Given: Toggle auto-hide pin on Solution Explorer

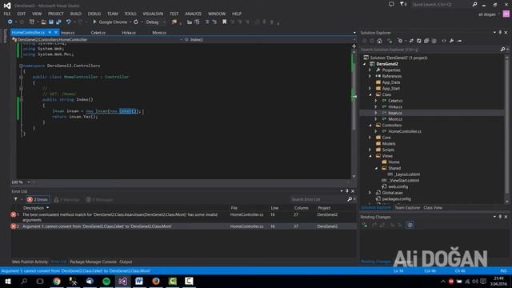Looking at the screenshot, I should tap(500, 33).
